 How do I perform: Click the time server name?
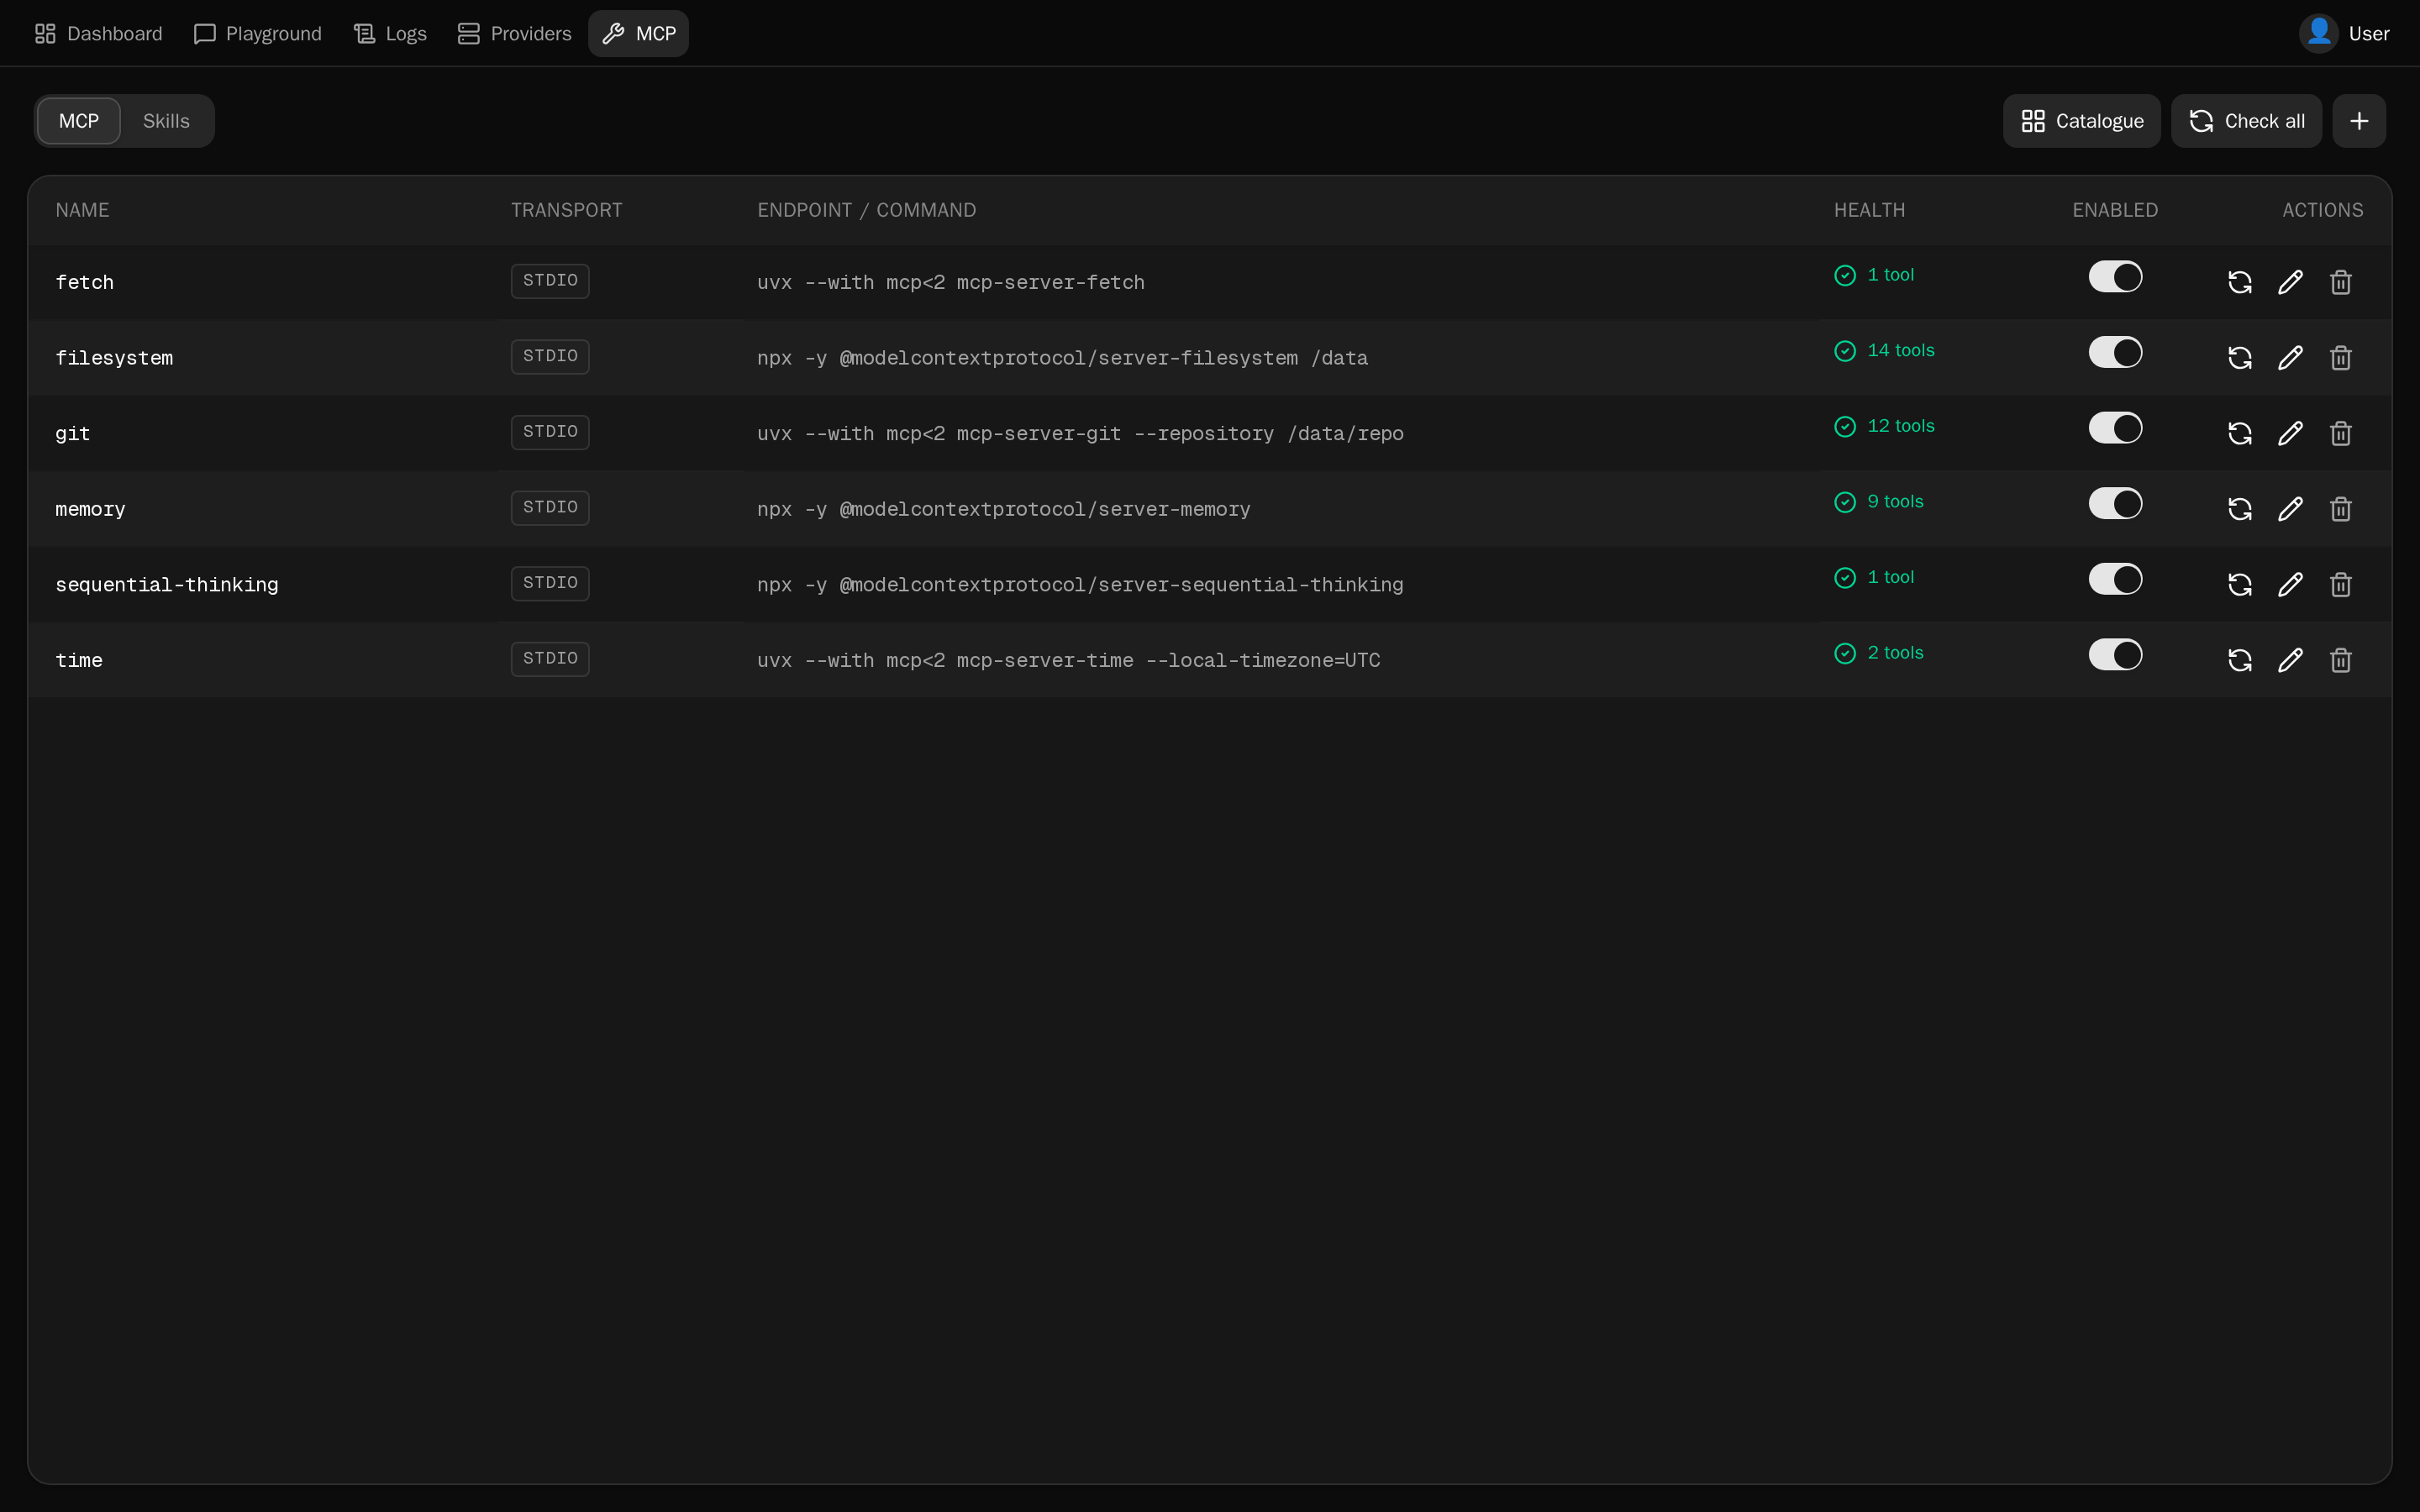tap(79, 660)
